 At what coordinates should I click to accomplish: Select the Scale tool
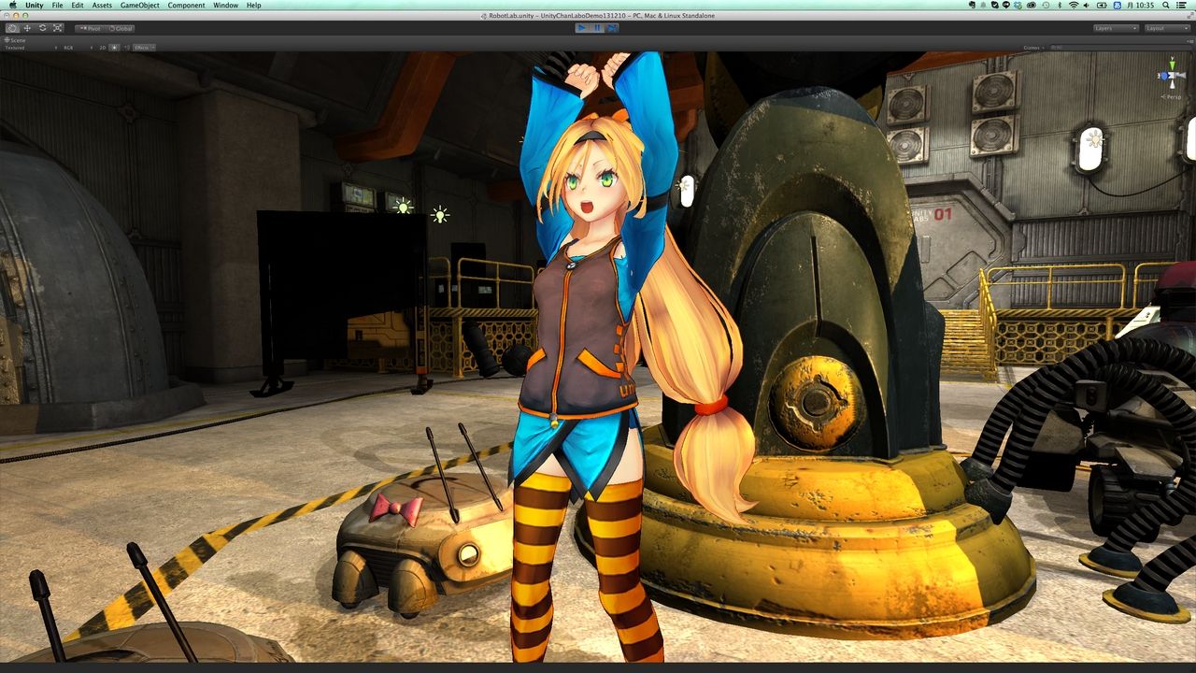click(x=58, y=28)
